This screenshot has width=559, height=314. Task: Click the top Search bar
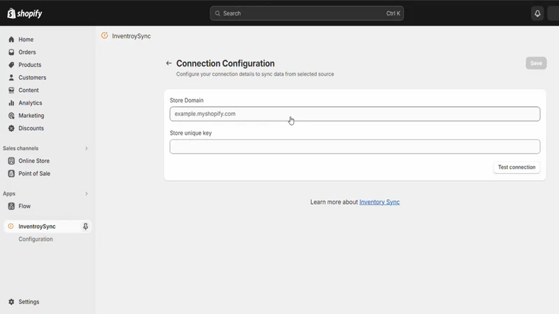307,13
